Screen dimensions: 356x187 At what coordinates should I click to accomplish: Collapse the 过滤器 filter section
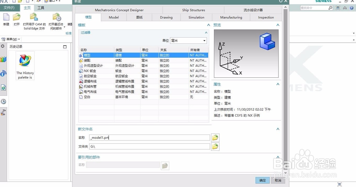click(206, 33)
